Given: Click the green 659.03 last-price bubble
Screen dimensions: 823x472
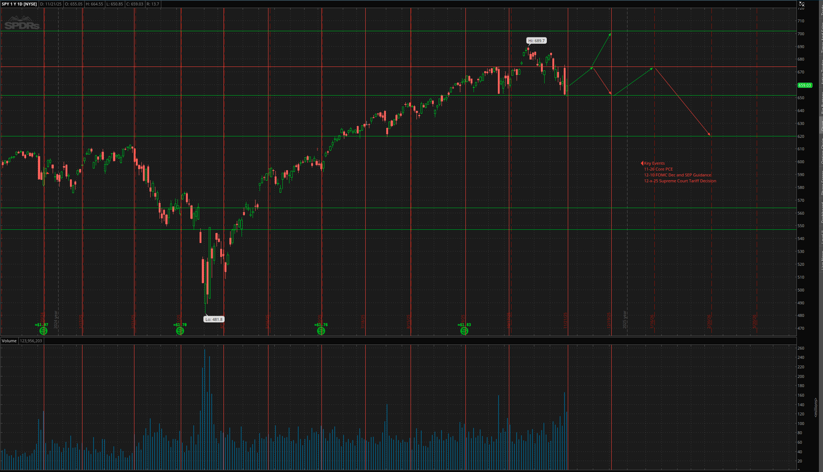Looking at the screenshot, I should click(x=805, y=86).
